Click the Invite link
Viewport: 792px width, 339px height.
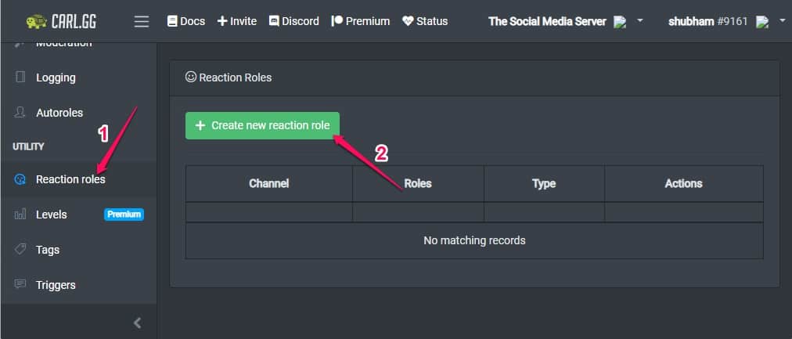tap(236, 21)
